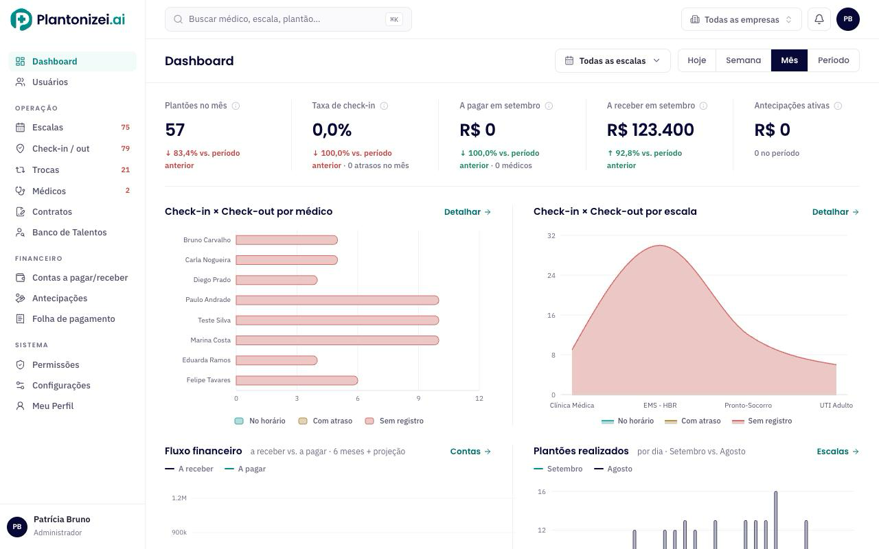Screen dimensions: 879x549
Task: Select the Período tab
Action: 833,60
